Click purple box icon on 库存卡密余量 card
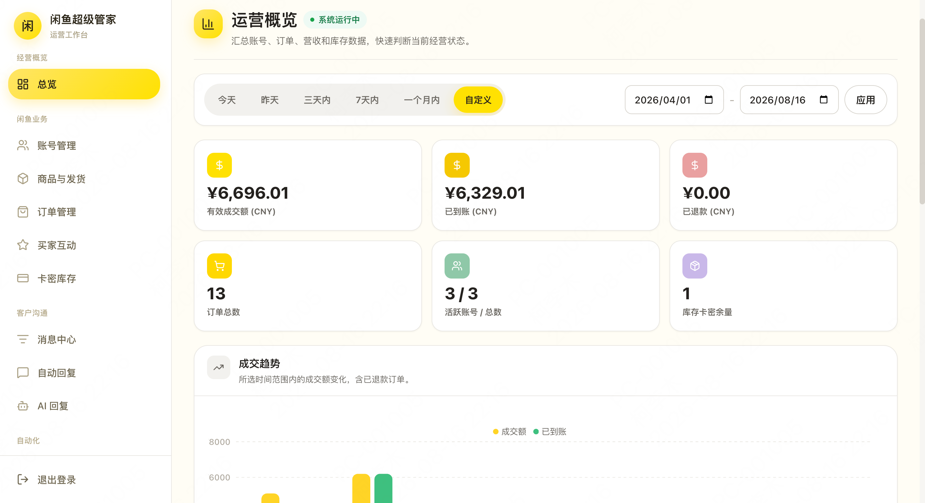Viewport: 925px width, 503px height. [694, 266]
